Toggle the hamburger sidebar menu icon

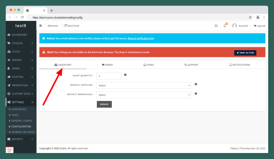41,26
